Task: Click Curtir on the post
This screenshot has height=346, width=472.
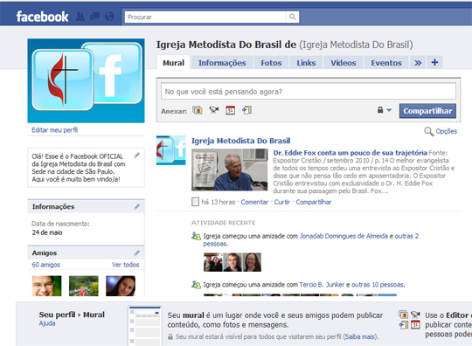Action: 282,202
